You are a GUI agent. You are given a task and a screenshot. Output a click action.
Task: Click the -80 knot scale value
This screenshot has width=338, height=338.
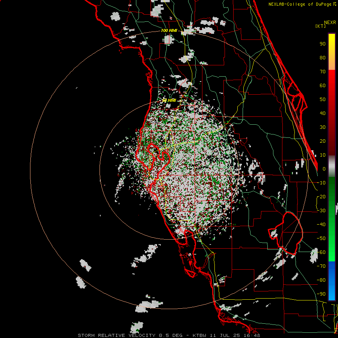[x=321, y=280]
